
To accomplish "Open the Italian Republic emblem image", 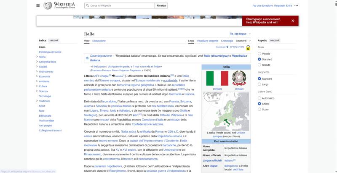I will click(x=239, y=79).
